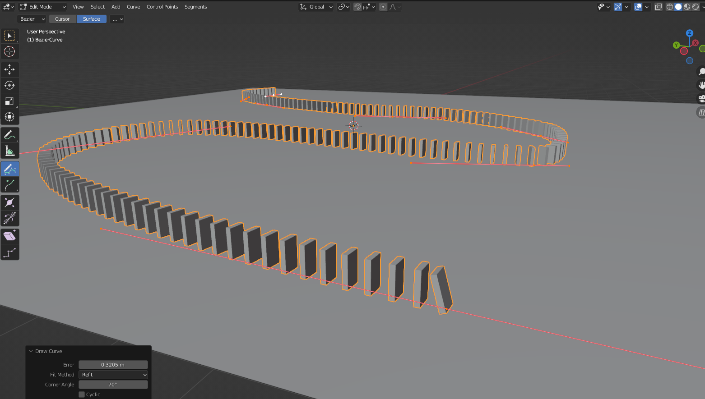
Task: Enable the Cyclic checkbox
Action: (x=82, y=394)
